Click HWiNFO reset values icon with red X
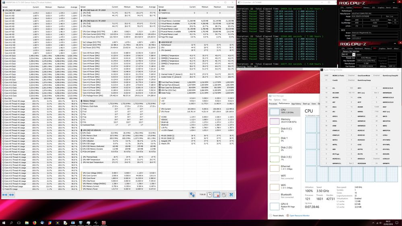Screen dimensions: 402x226 click(216, 195)
